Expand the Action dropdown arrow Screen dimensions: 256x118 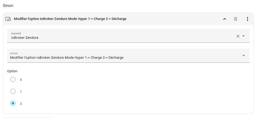point(243,56)
